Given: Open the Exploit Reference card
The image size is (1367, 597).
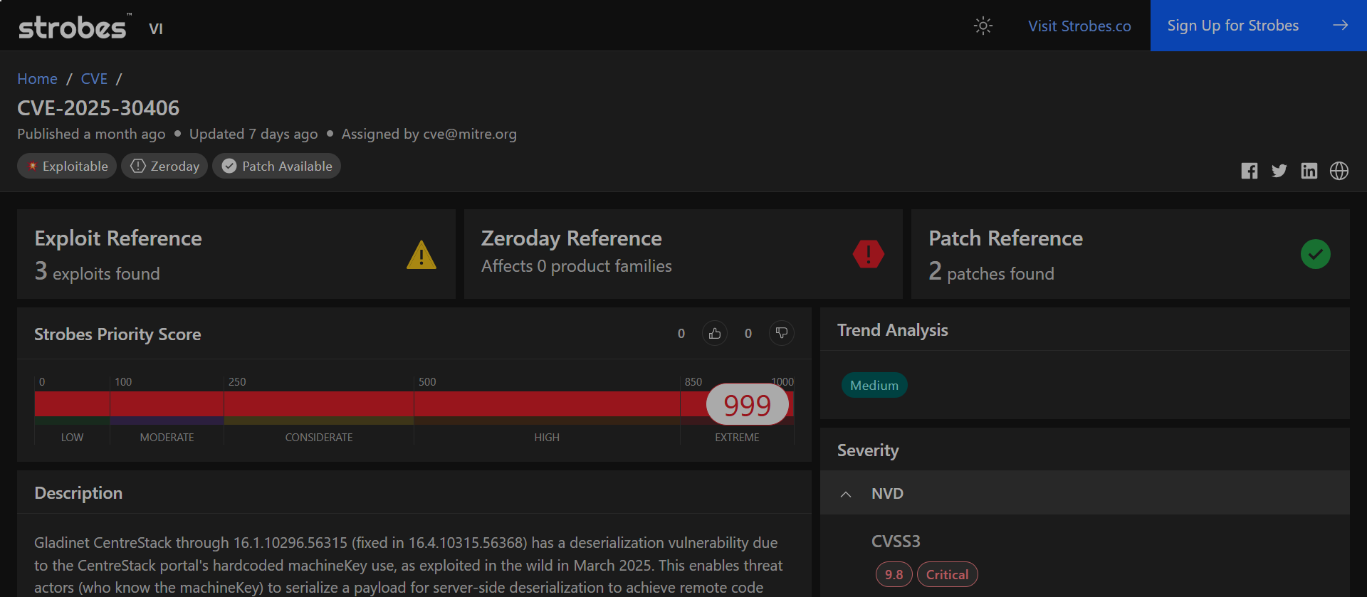Looking at the screenshot, I should 236,254.
